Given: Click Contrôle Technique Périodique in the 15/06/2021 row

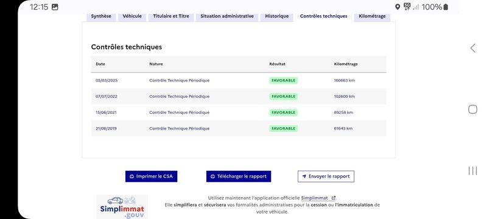Looking at the screenshot, I should tap(179, 113).
